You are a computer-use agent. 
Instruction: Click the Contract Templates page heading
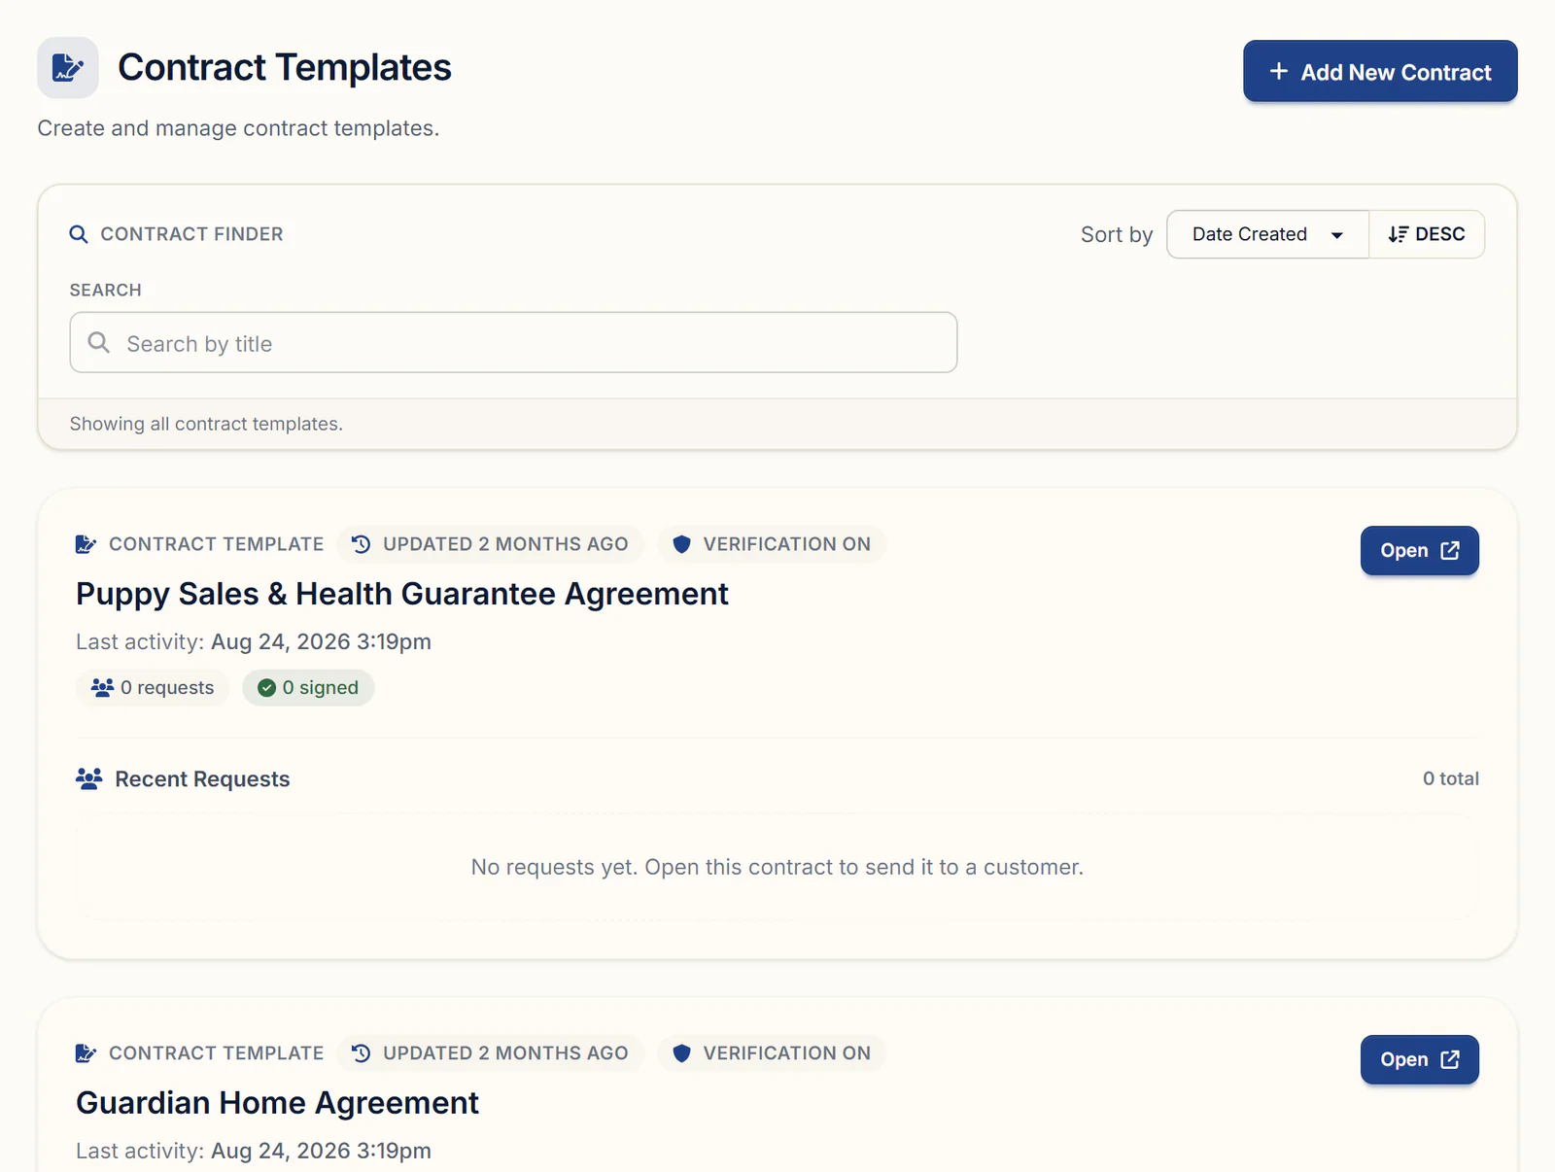(285, 68)
